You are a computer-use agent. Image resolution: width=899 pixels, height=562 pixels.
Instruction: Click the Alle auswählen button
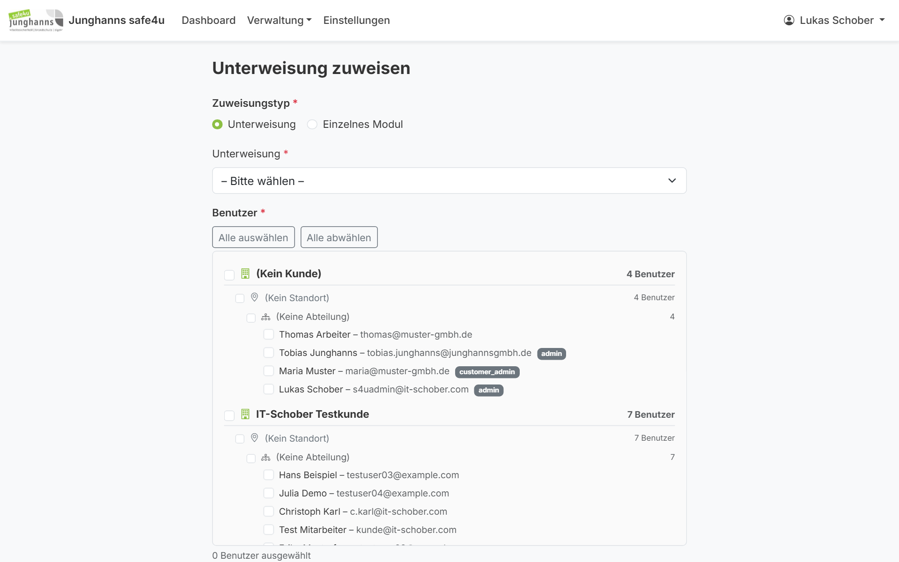coord(253,237)
